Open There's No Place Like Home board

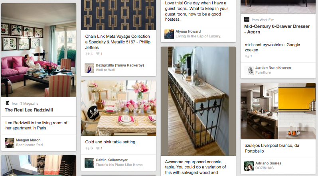click(119, 165)
